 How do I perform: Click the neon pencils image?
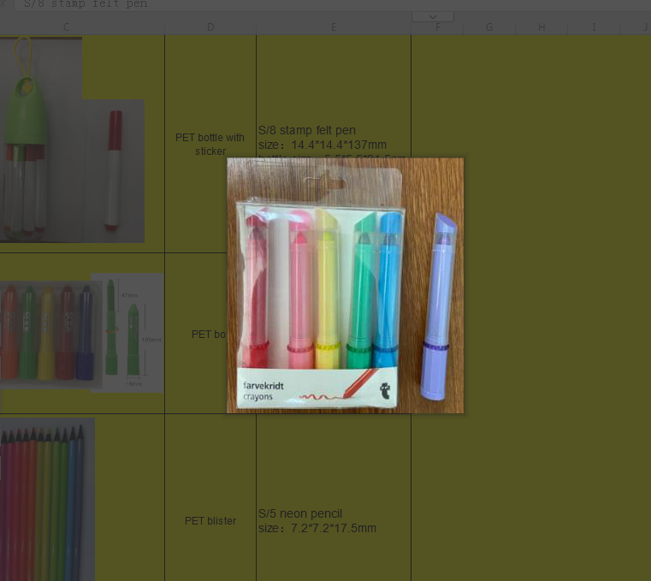click(x=47, y=499)
